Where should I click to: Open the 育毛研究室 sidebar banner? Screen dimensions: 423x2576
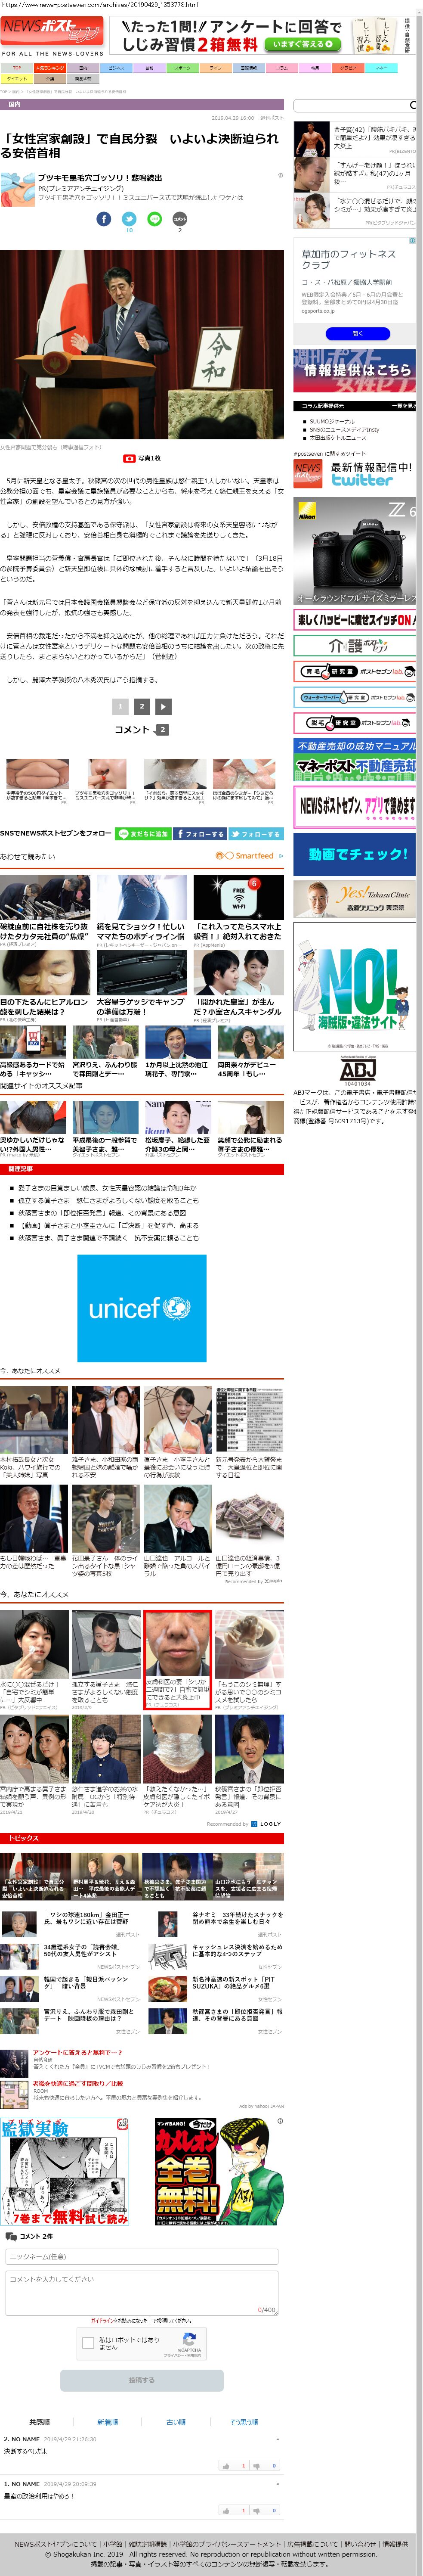pos(354,671)
